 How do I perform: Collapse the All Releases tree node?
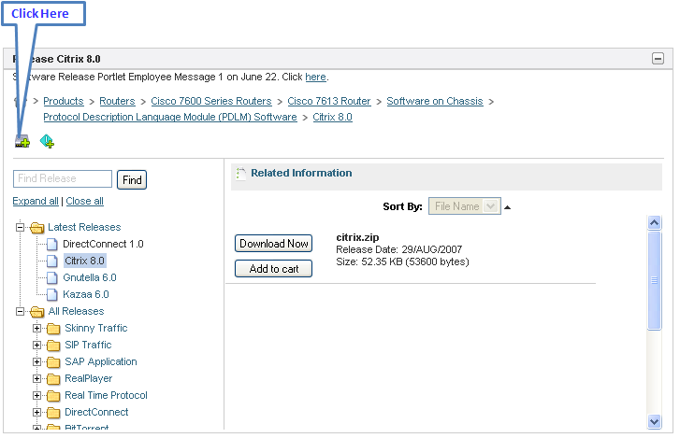tap(20, 312)
